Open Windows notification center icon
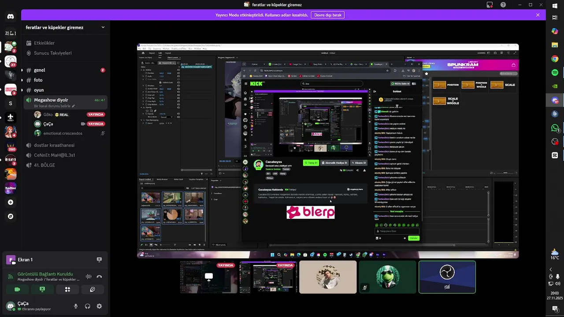 pyautogui.click(x=555, y=309)
